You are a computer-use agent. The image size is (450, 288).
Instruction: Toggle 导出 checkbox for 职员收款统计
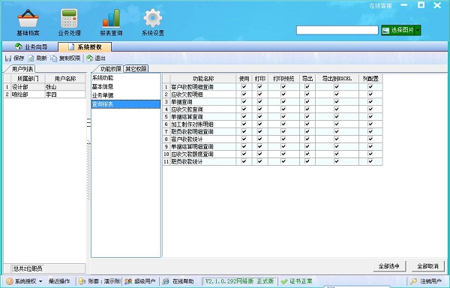pos(307,161)
